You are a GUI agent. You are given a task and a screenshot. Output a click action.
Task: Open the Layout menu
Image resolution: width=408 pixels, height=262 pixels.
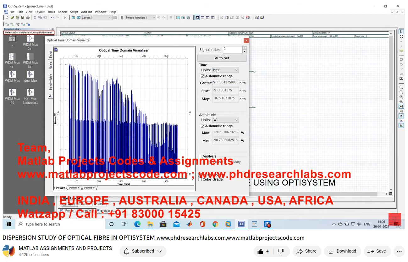pyautogui.click(x=40, y=12)
